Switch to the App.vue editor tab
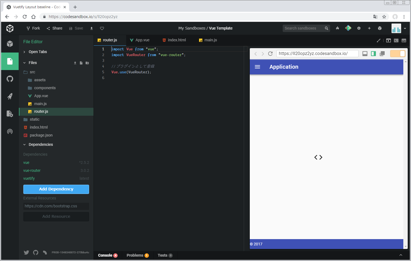The image size is (411, 261). tap(140, 40)
